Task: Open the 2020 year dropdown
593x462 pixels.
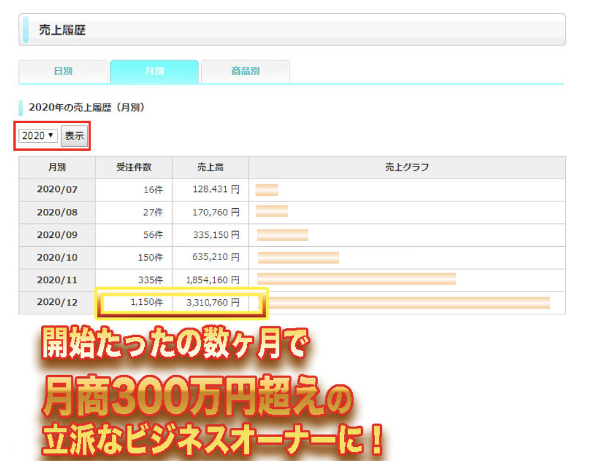Action: point(38,136)
